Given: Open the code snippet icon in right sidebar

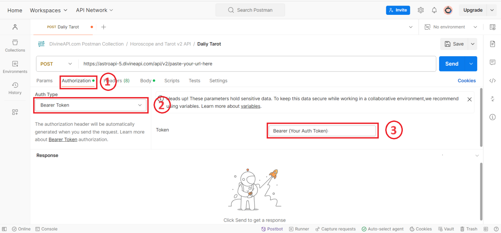Looking at the screenshot, I should click(492, 80).
